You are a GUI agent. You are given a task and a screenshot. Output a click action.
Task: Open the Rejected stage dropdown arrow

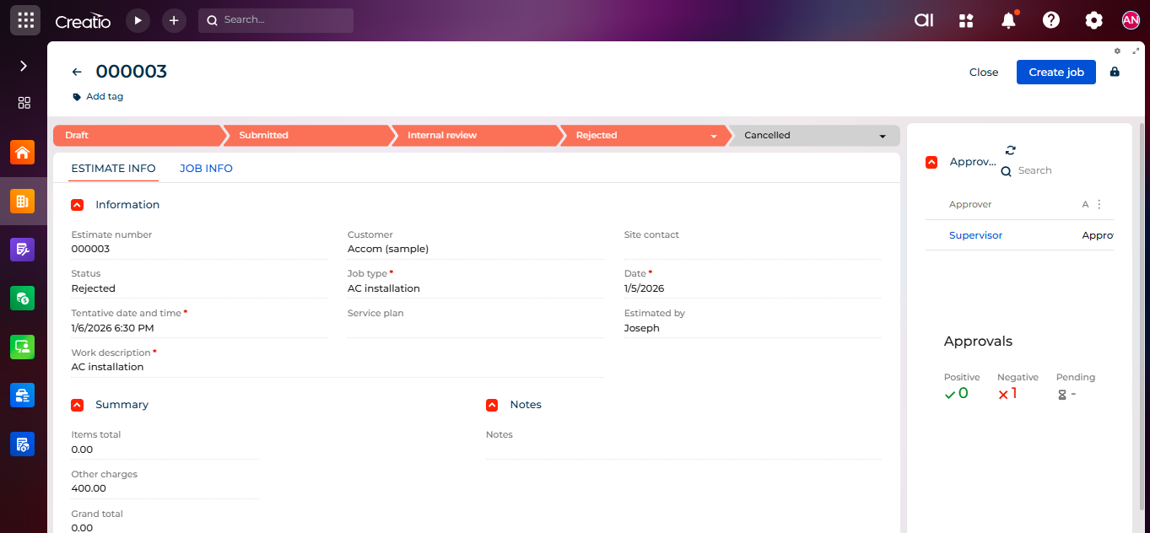pos(714,136)
